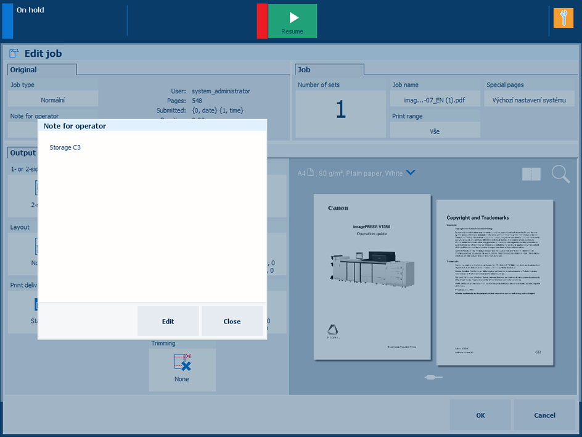This screenshot has width=582, height=437.
Task: Click Close in Note for operator dialog
Action: 232,321
